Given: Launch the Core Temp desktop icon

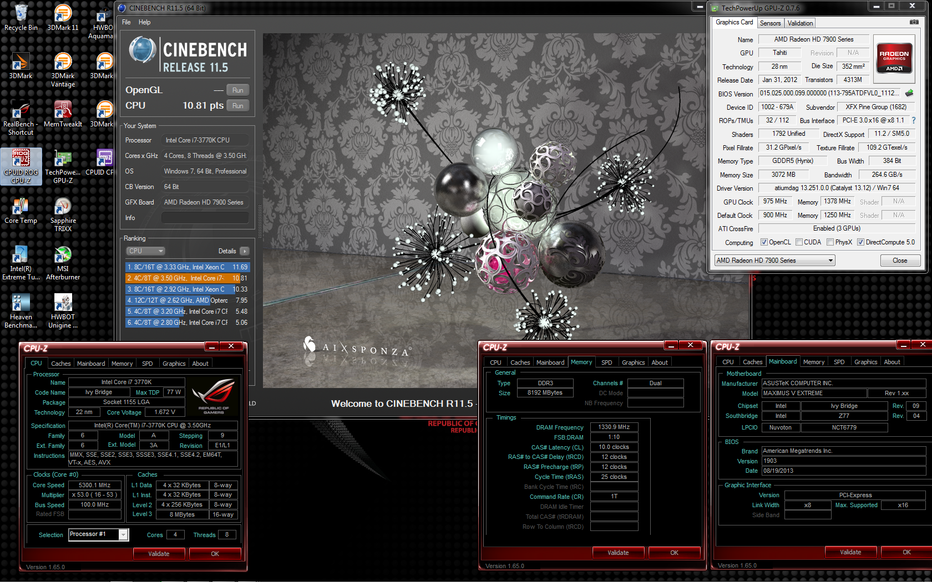Looking at the screenshot, I should [21, 211].
